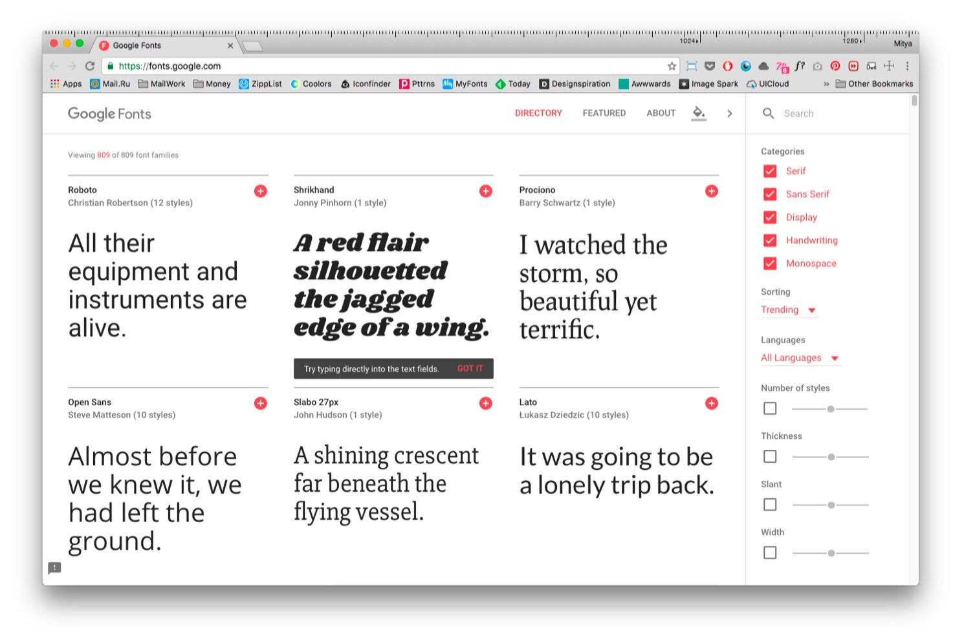
Task: Click the Google Fonts logo
Action: 109,114
